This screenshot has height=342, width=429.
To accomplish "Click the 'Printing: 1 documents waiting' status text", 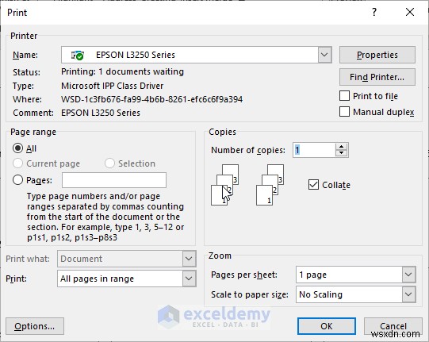I will (122, 71).
